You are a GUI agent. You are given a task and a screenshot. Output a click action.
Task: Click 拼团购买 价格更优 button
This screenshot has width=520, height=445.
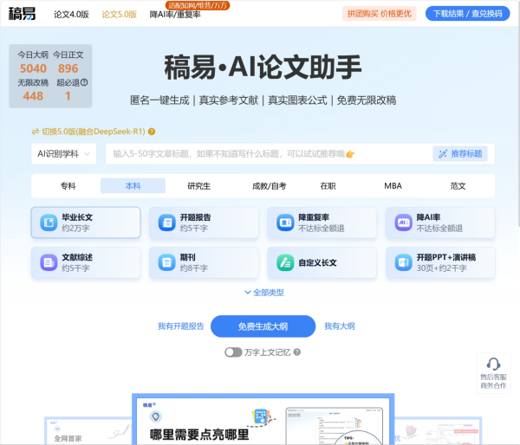[379, 14]
